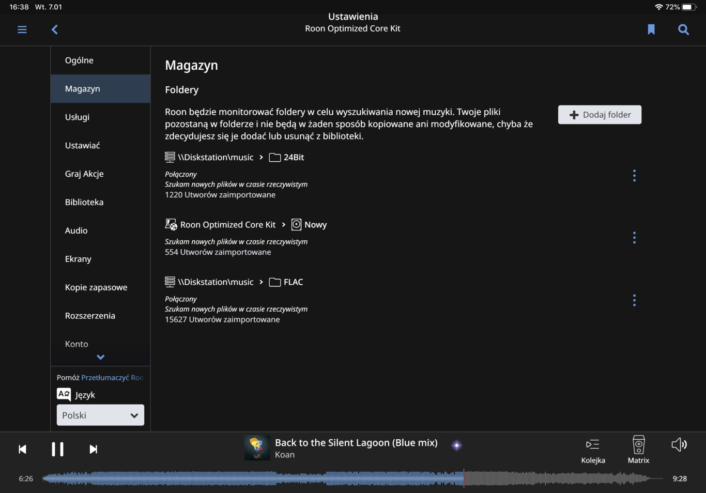Image resolution: width=706 pixels, height=493 pixels.
Task: Open the Rozszerzenia settings section
Action: [100, 316]
